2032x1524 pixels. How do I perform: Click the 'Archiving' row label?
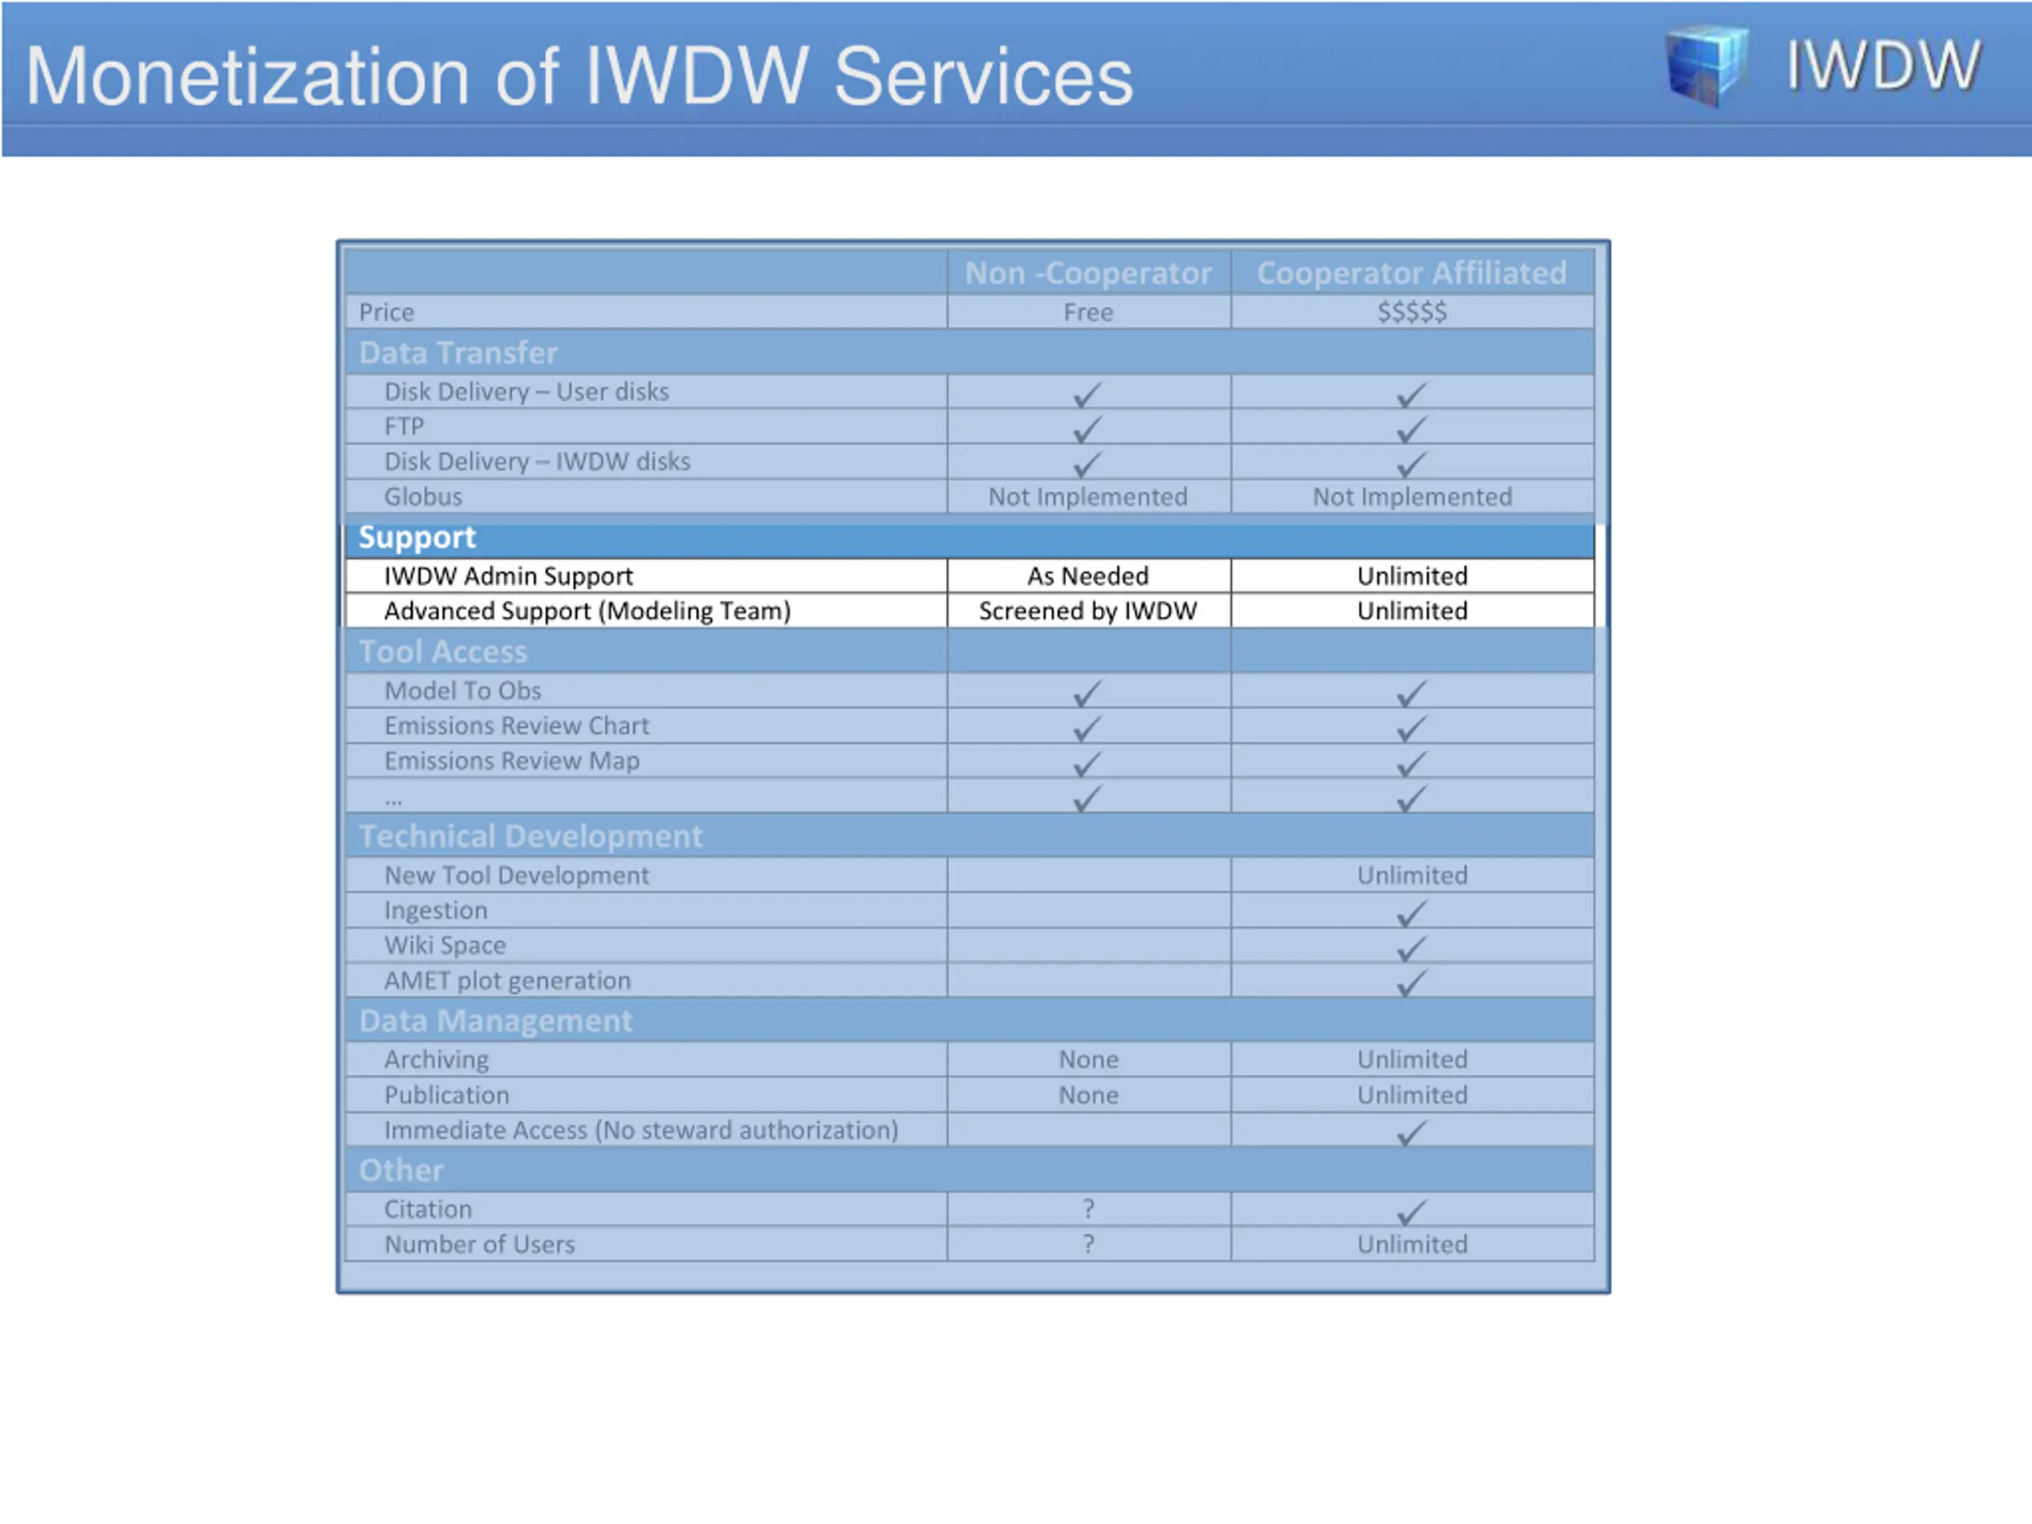437,1060
